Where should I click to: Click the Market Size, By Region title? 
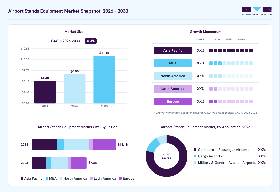coord(78,127)
